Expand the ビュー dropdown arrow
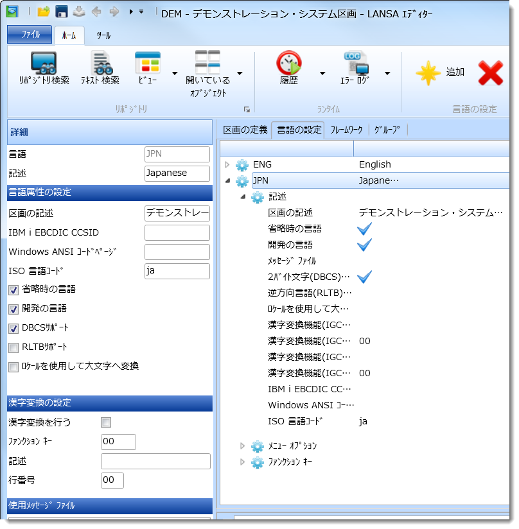This screenshot has width=519, height=529. (175, 73)
